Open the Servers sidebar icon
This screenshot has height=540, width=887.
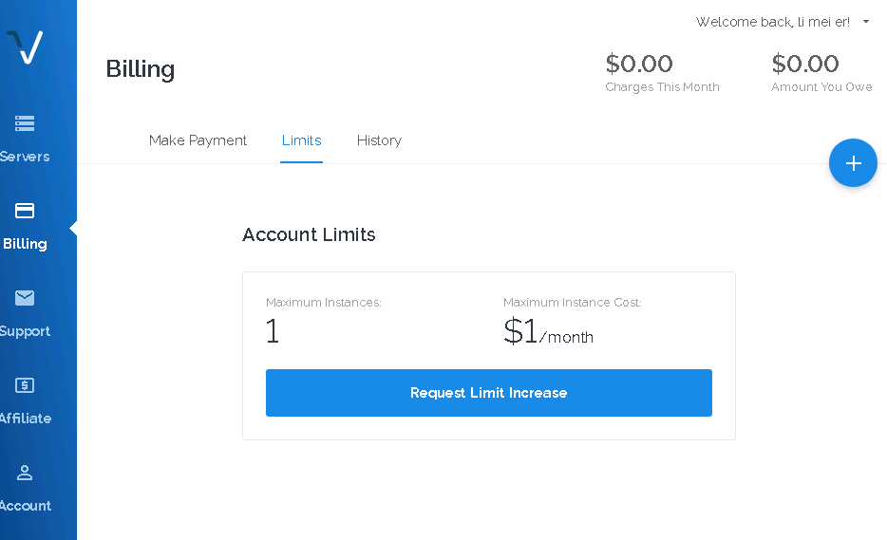[25, 123]
